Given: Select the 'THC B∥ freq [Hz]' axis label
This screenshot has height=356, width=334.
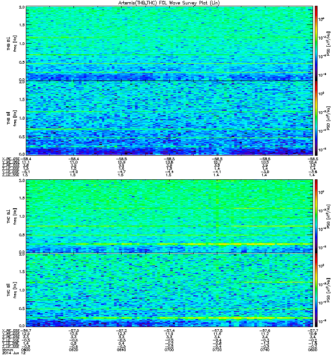Looking at the screenshot, I should point(12,290).
